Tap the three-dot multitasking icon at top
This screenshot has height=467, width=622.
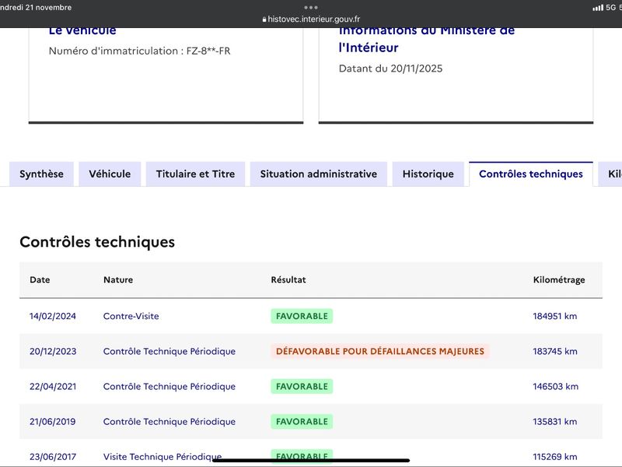click(x=311, y=7)
